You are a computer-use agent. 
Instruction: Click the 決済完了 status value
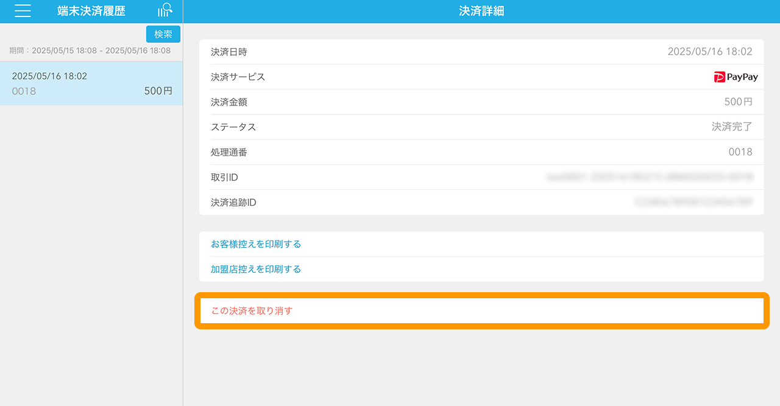pyautogui.click(x=731, y=127)
